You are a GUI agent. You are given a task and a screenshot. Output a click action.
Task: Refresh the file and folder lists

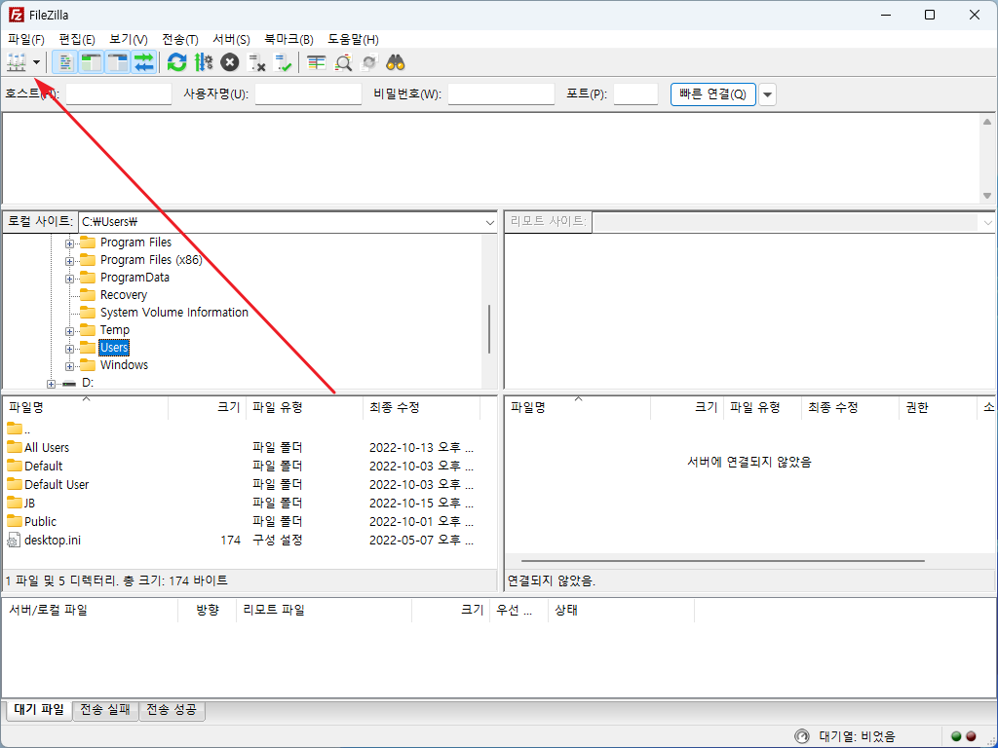tap(177, 62)
